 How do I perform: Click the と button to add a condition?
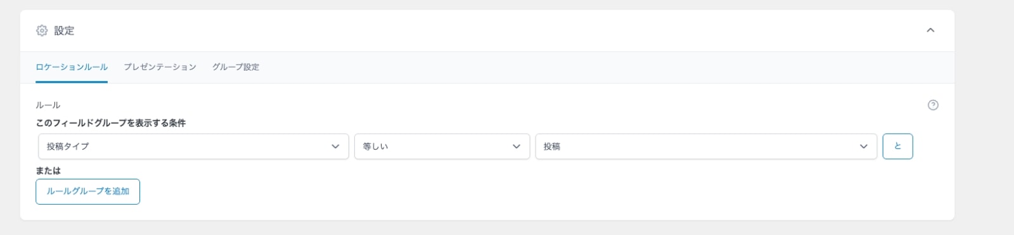pyautogui.click(x=897, y=146)
